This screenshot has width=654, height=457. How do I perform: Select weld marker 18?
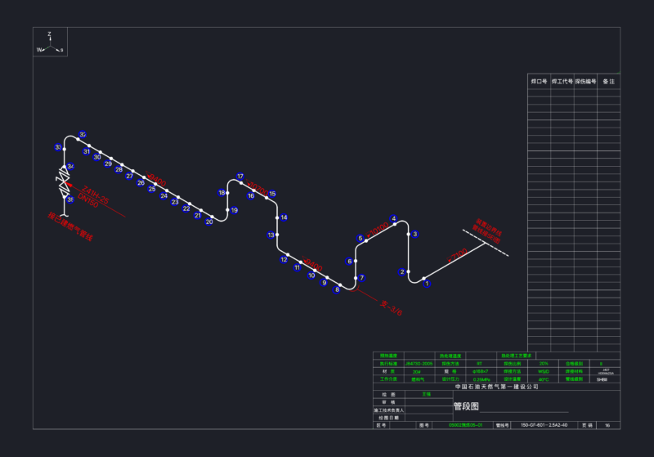click(x=222, y=193)
